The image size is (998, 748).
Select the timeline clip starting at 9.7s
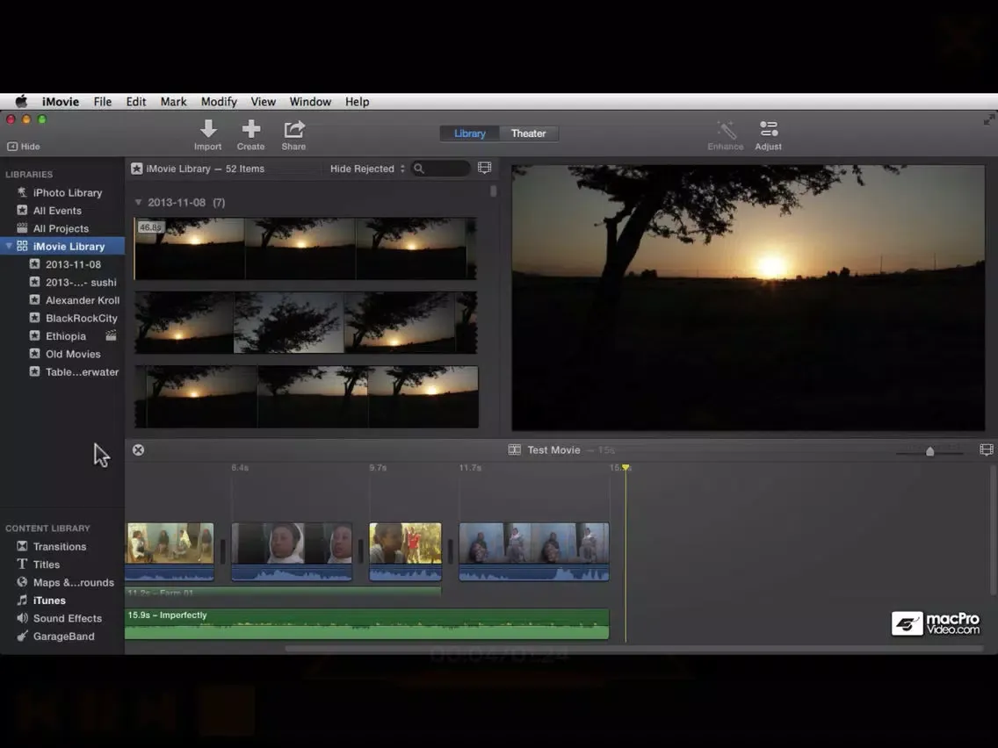click(x=406, y=551)
